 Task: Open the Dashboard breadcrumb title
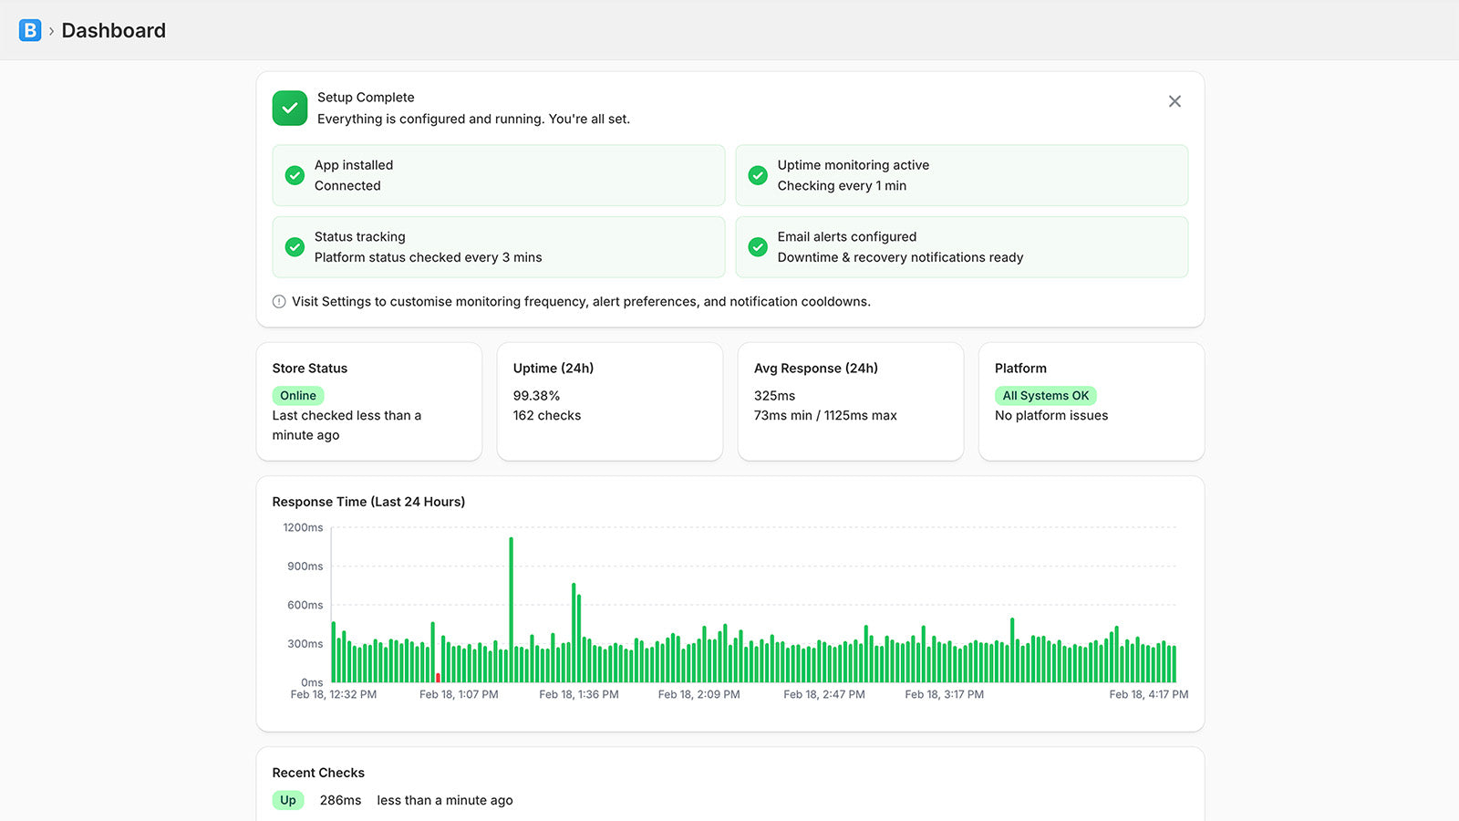tap(113, 31)
